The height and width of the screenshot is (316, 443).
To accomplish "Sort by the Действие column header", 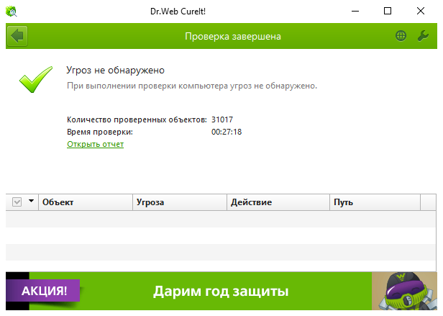I will pyautogui.click(x=278, y=202).
